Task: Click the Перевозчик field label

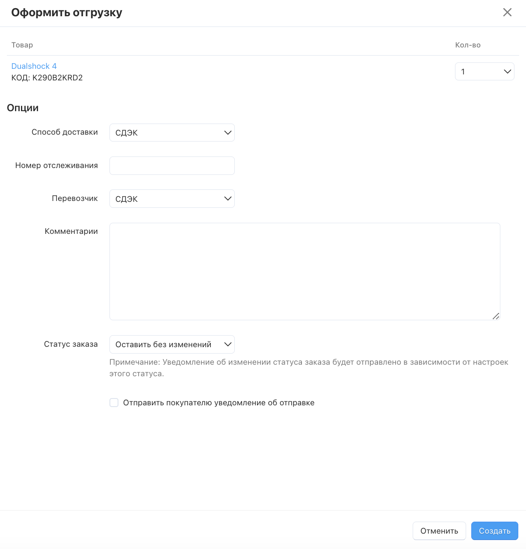Action: click(x=75, y=198)
